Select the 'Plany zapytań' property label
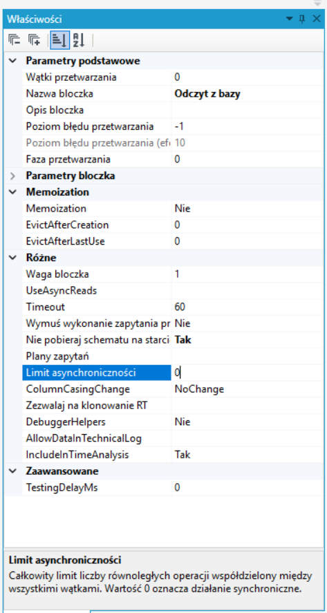This screenshot has width=327, height=613. tap(58, 357)
